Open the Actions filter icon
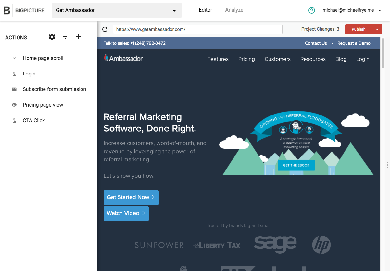This screenshot has height=271, width=390. point(65,37)
